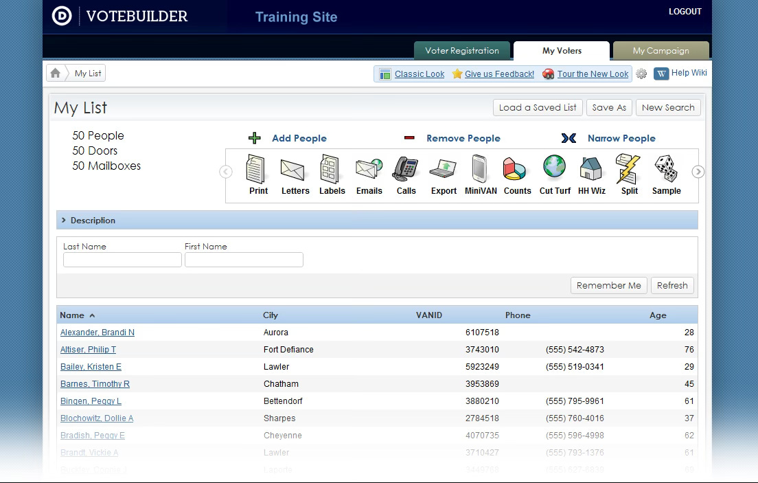Viewport: 758px width, 483px height.
Task: Open the Emails tool icon
Action: coord(369,168)
